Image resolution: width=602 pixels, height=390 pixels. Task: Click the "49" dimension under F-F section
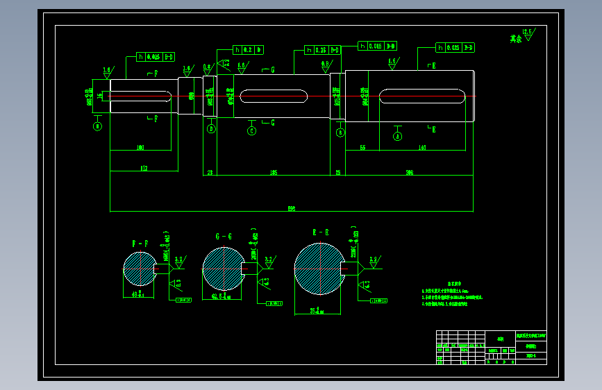[138, 294]
